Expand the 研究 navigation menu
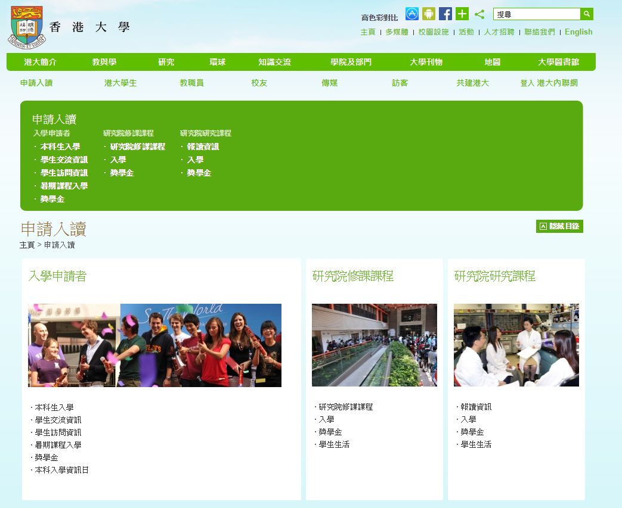Screen dimensions: 622x508 tap(166, 61)
